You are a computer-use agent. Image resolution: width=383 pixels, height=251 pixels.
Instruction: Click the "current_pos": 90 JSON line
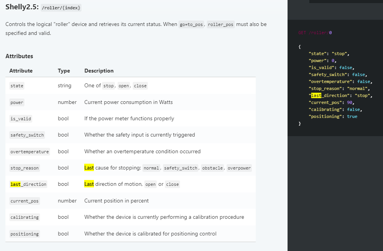(331, 102)
